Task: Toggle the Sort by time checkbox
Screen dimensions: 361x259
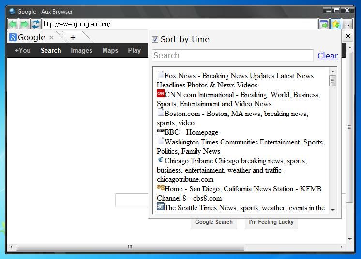Action: pyautogui.click(x=155, y=39)
